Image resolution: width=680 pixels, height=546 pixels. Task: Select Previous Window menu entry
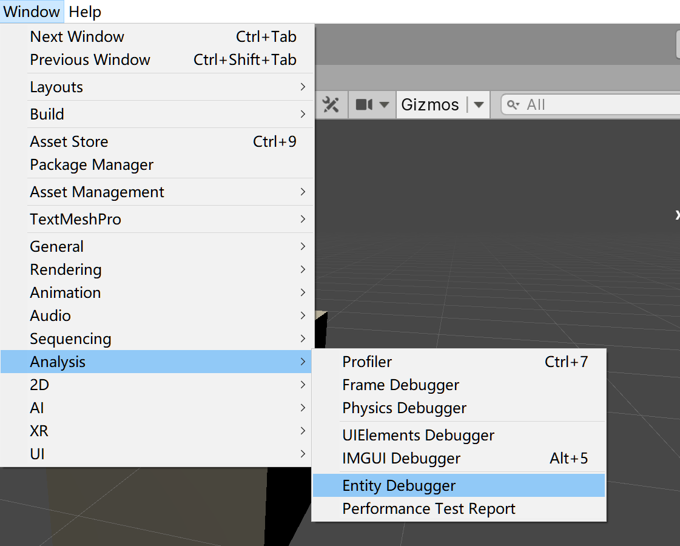click(x=157, y=59)
